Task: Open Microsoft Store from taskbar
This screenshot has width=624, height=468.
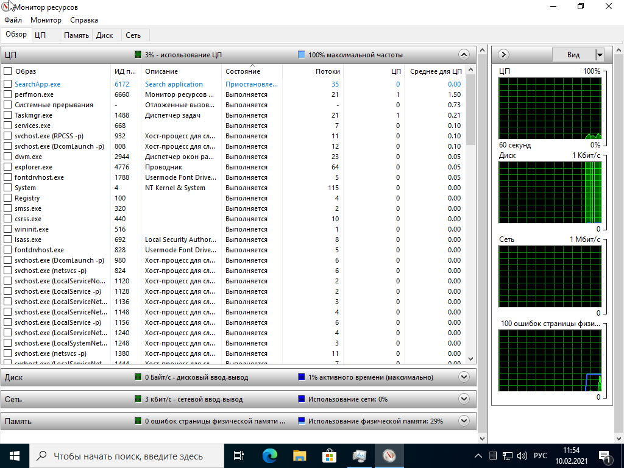Action: pyautogui.click(x=329, y=456)
